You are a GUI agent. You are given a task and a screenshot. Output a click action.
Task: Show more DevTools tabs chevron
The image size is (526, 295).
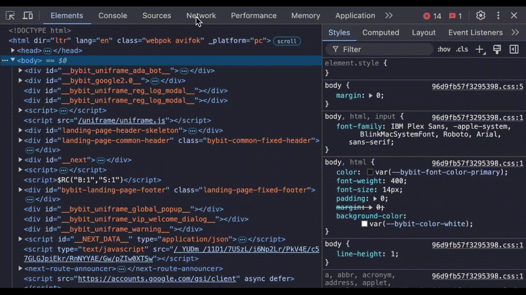[389, 15]
